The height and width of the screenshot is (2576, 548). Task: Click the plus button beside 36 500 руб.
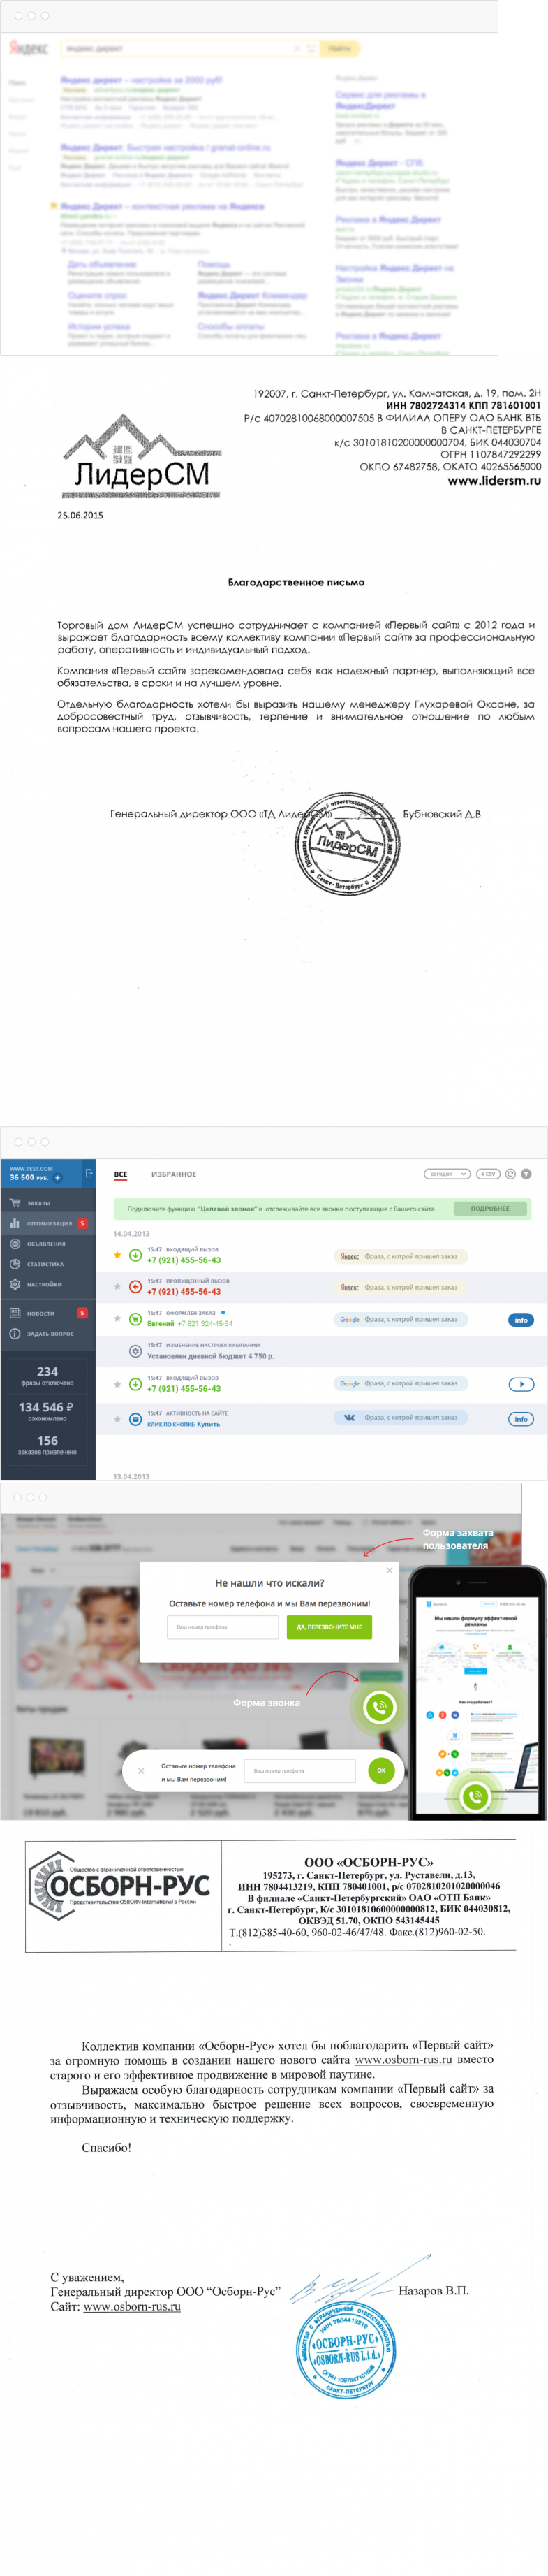(57, 1178)
